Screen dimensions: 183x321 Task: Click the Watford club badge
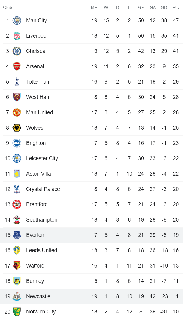click(17, 266)
